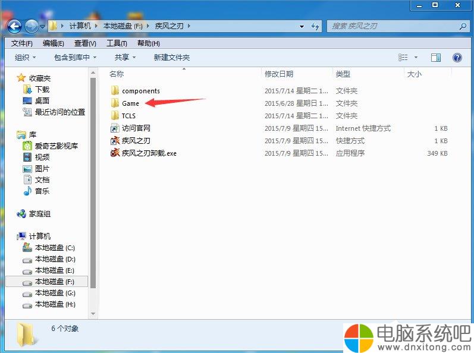Image resolution: width=474 pixels, height=353 pixels.
Task: Click the refresh icon next to the address bar
Action: tap(315, 26)
